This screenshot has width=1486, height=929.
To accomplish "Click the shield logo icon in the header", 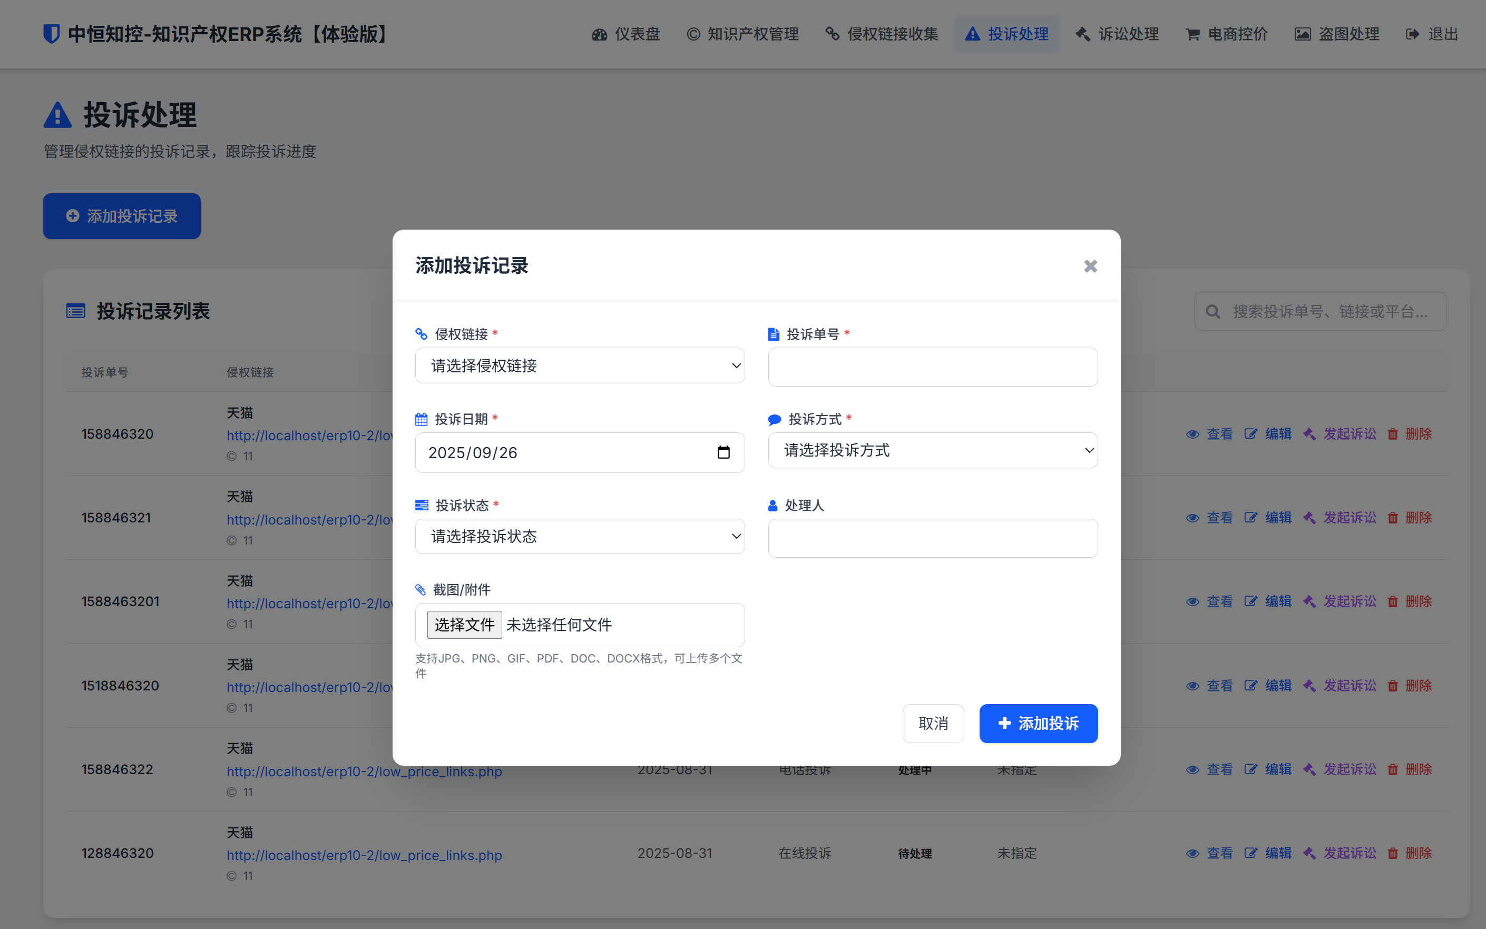I will click(52, 34).
